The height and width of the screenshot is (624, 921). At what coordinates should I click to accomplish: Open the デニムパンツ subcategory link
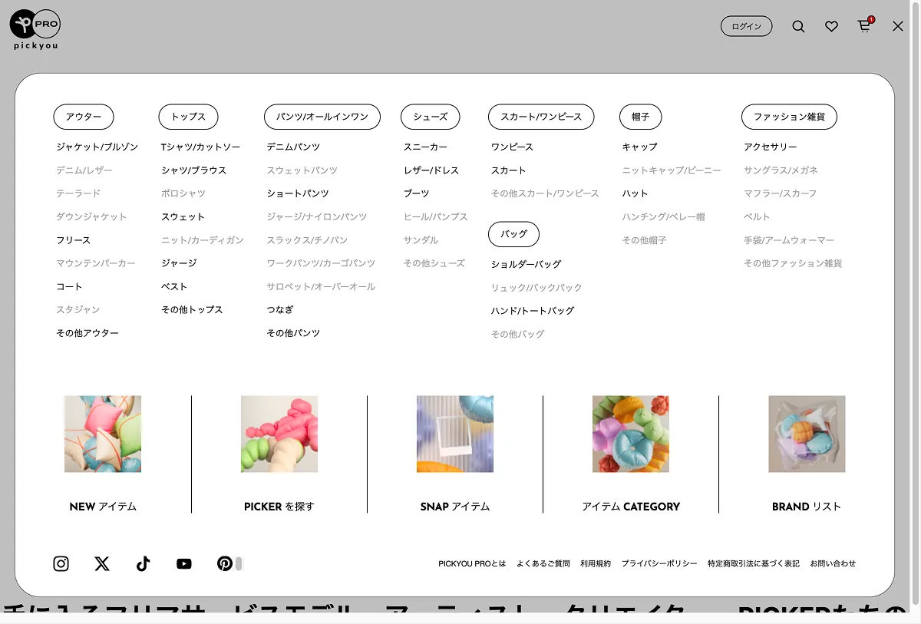click(x=293, y=147)
